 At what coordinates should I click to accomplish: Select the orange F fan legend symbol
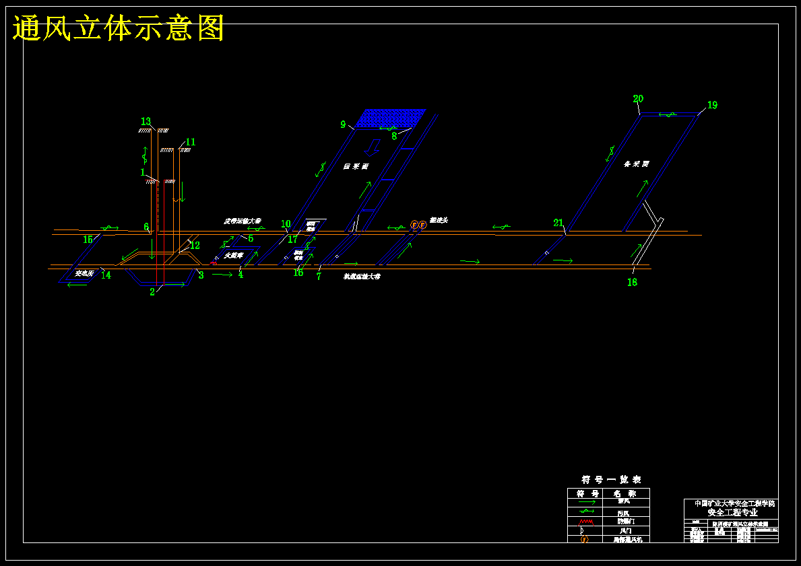[x=585, y=540]
